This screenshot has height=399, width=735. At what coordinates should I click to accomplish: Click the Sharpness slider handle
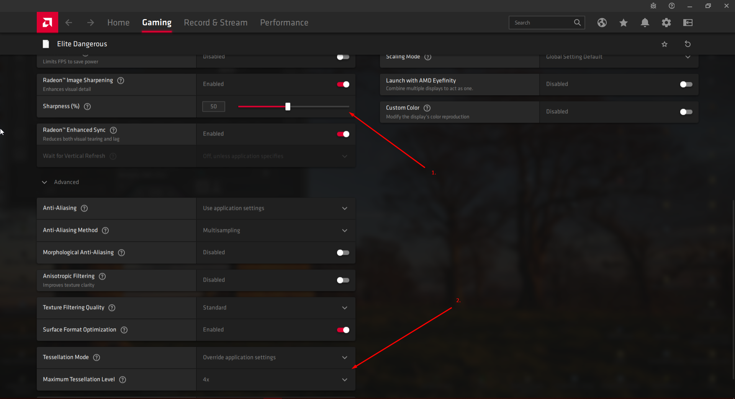[288, 106]
